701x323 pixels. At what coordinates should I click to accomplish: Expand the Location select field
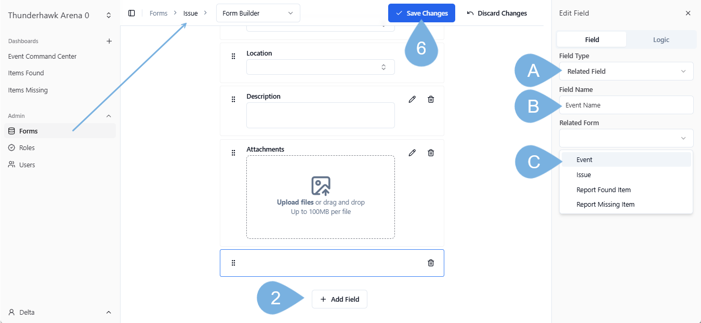coord(320,67)
